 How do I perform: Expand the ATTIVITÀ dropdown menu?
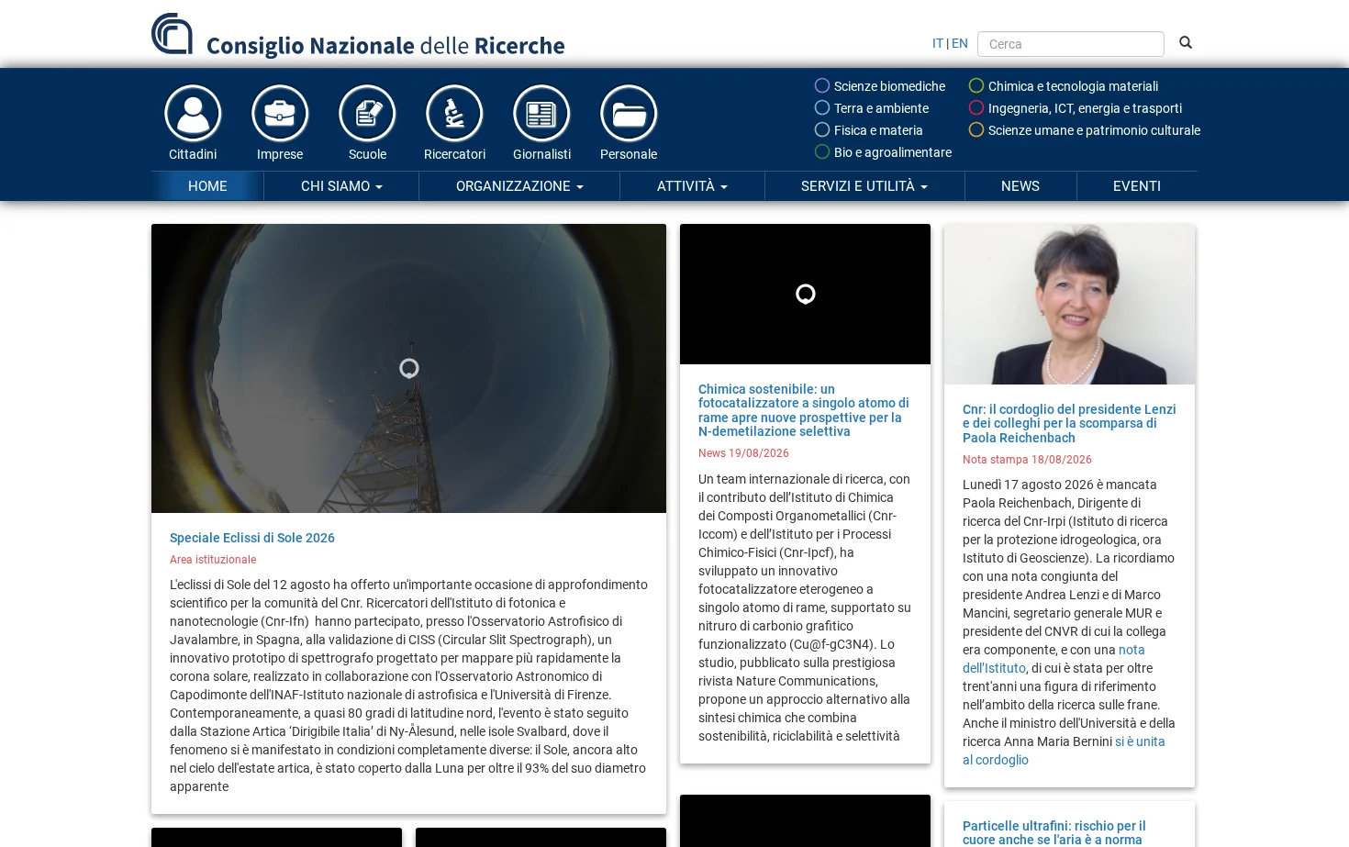(692, 186)
